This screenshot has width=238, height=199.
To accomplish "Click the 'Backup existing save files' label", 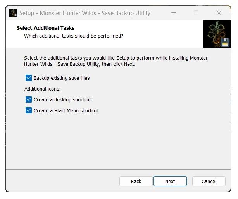I will pos(62,78).
